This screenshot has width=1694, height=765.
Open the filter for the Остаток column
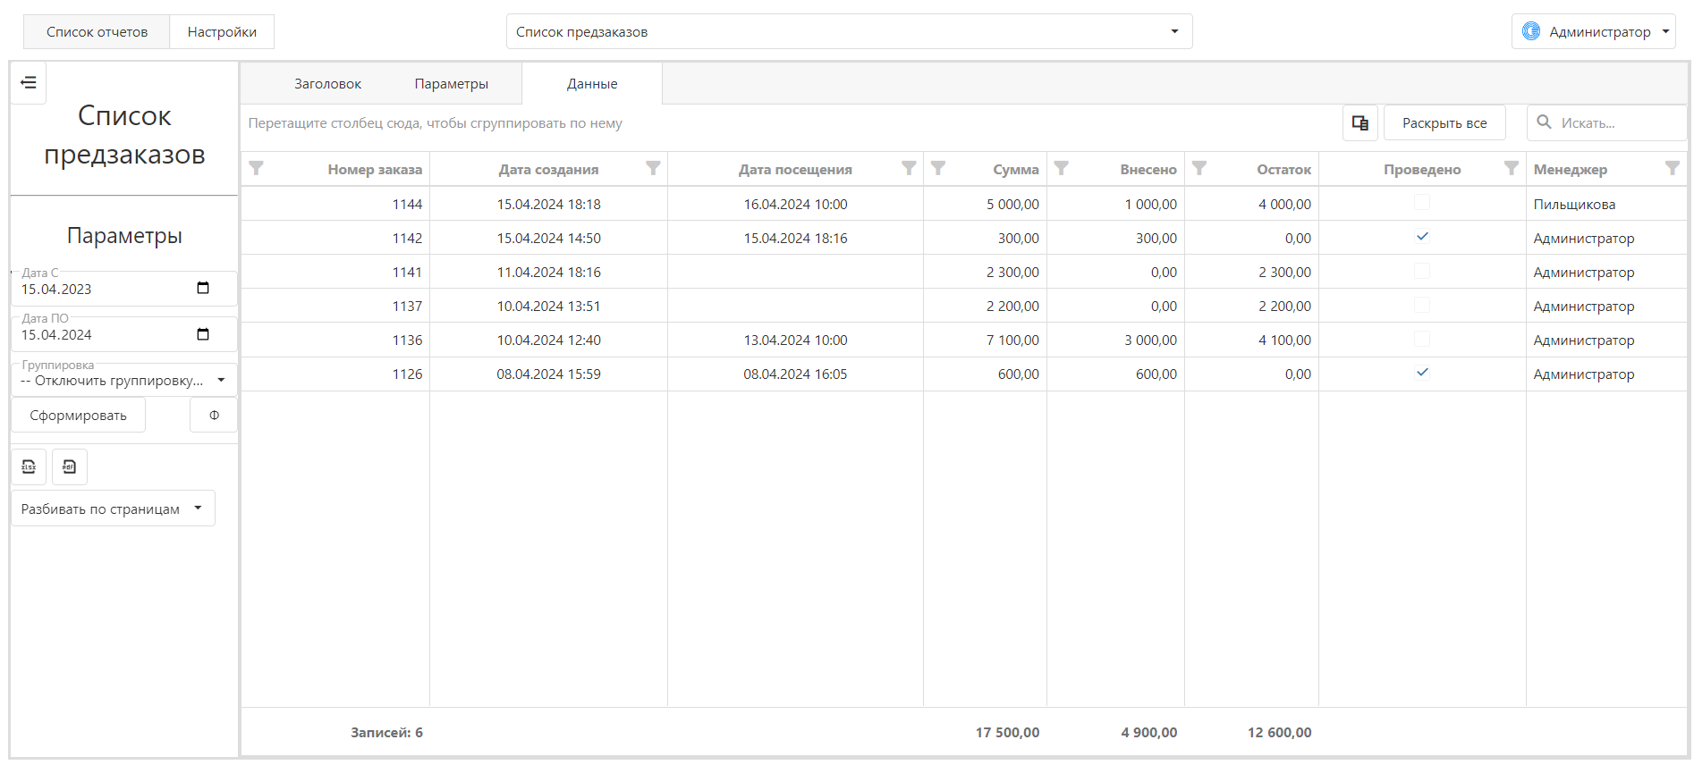[x=1199, y=168]
